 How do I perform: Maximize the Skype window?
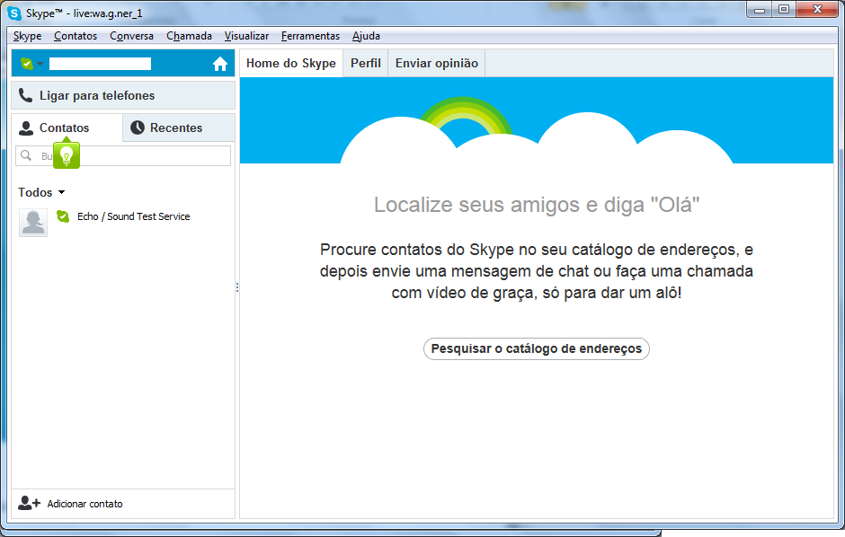click(x=784, y=10)
